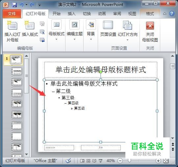Click the Save icon in quick access toolbar

click(x=14, y=5)
